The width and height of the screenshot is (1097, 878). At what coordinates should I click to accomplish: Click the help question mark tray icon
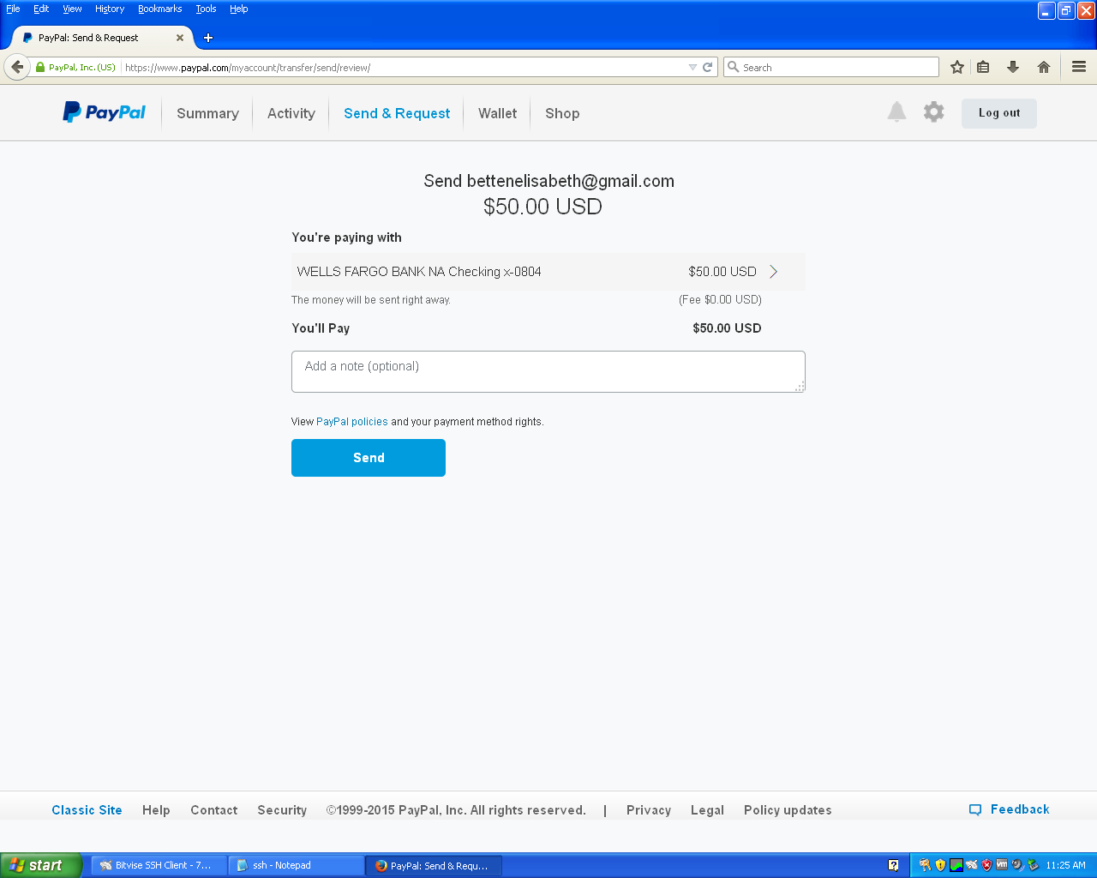pos(893,865)
